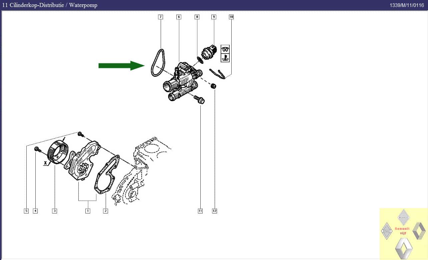This screenshot has height=260, width=428.
Task: Click part number 4 callout label
Action: click(x=35, y=211)
